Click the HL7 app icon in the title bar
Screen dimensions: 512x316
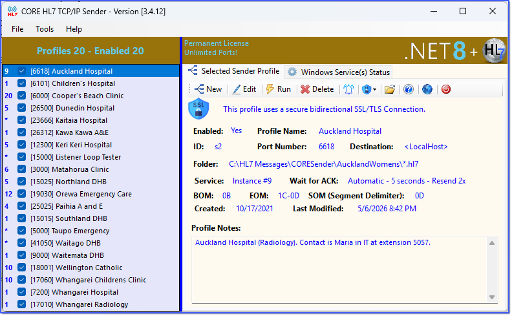pyautogui.click(x=12, y=12)
